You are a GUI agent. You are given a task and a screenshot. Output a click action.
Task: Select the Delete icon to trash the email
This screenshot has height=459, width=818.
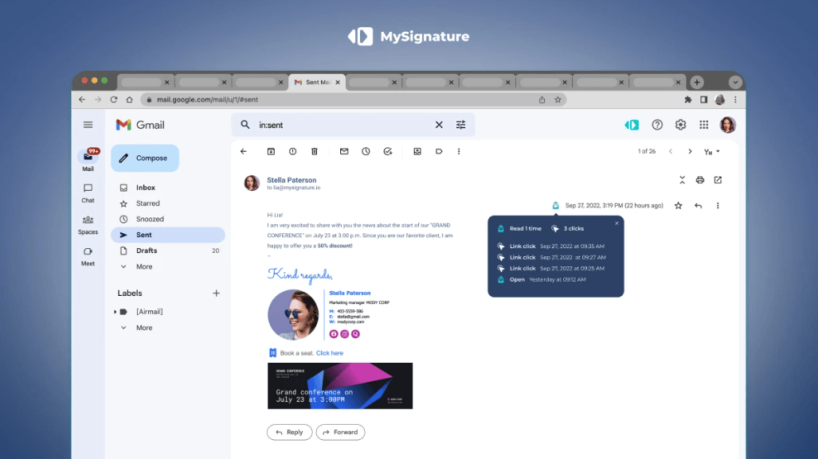coord(315,151)
